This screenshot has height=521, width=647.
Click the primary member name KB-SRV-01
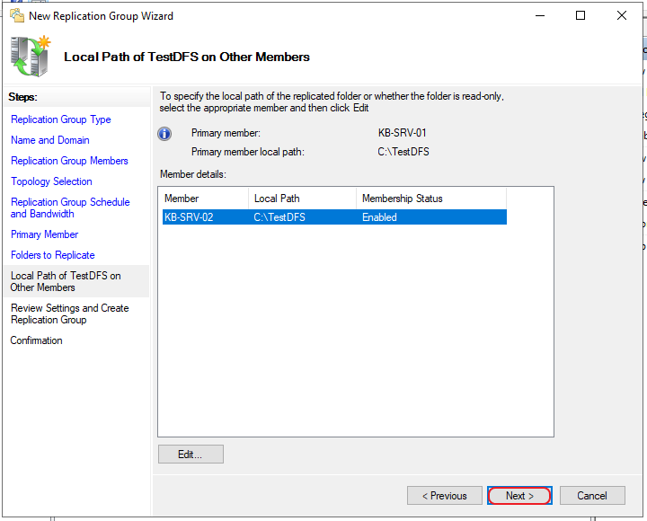[x=402, y=133]
